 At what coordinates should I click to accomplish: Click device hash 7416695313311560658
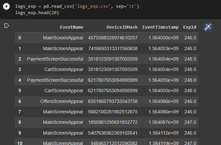(113, 48)
